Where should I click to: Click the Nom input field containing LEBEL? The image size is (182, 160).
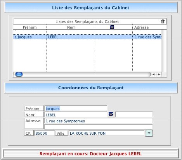[76, 115]
